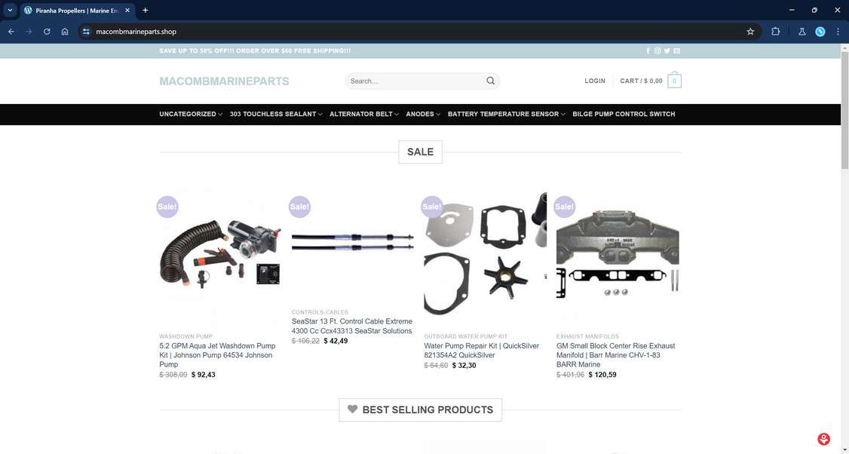Open the SeaStar control cable image
Image resolution: width=849 pixels, height=454 pixels.
pos(352,245)
